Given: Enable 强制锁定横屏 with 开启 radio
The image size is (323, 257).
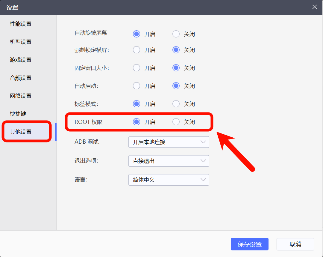Looking at the screenshot, I should click(x=137, y=50).
